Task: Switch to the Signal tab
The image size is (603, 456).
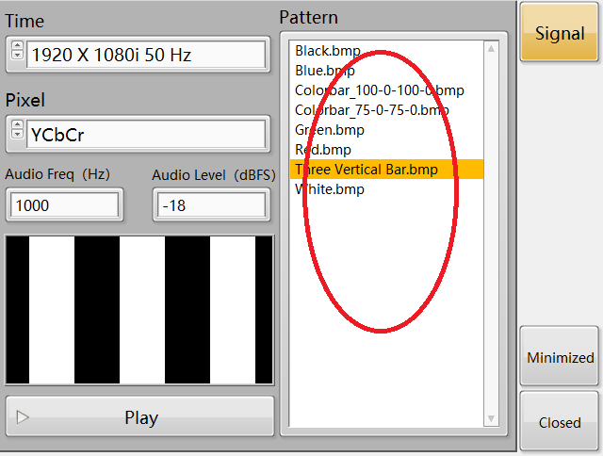Action: coord(560,33)
